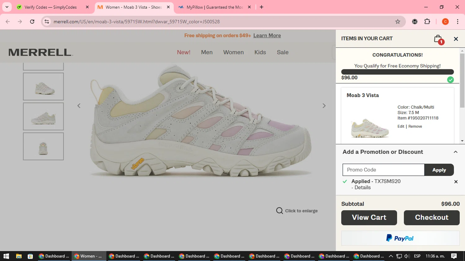
Task: Select the first visible shoe side thumbnail
Action: tap(43, 86)
